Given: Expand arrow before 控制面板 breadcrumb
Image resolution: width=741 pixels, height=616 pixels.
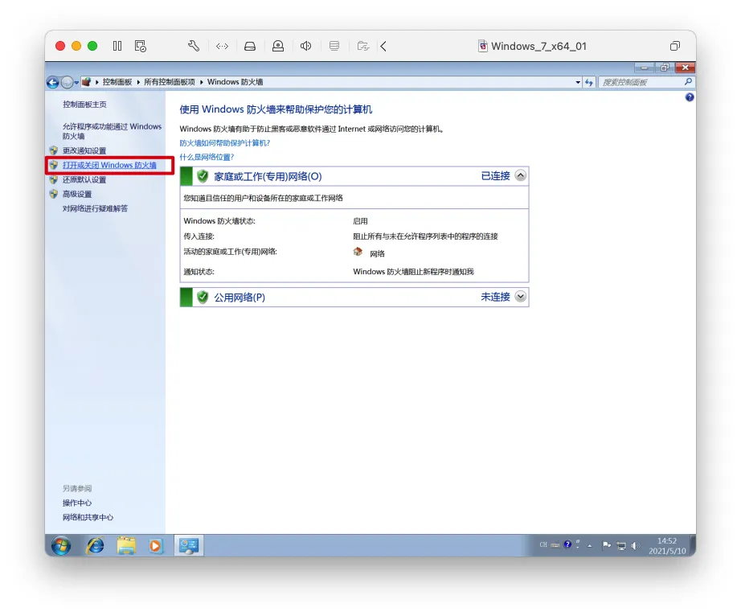Looking at the screenshot, I should tap(97, 82).
